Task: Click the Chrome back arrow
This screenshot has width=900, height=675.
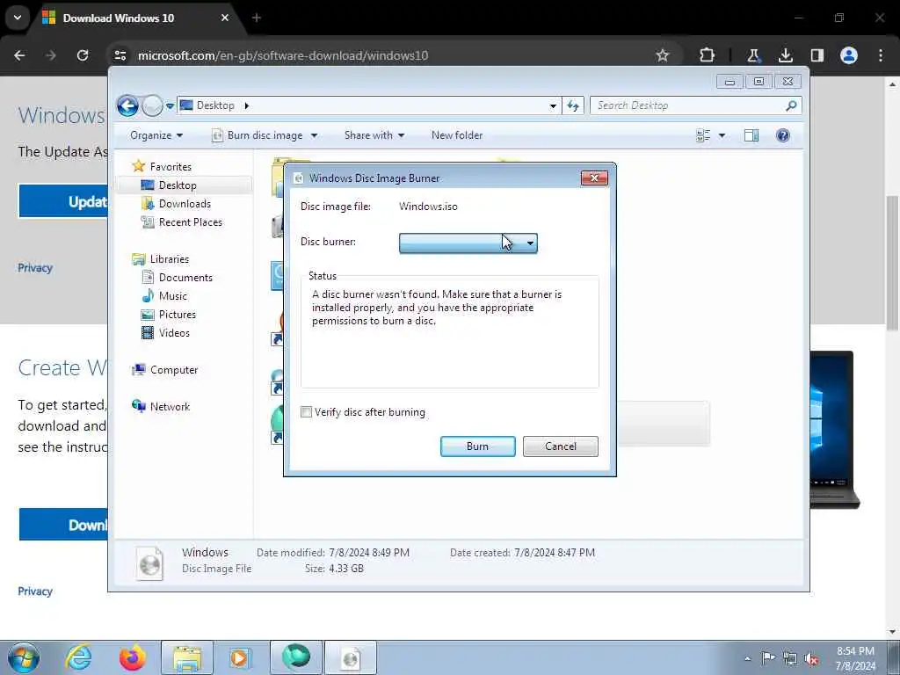Action: (x=19, y=55)
